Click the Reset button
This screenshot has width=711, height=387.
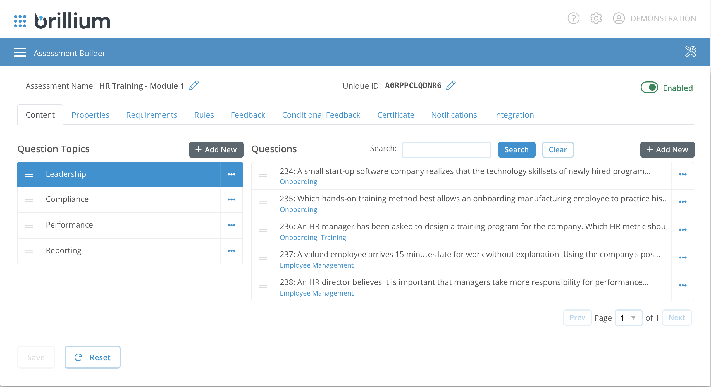click(92, 357)
